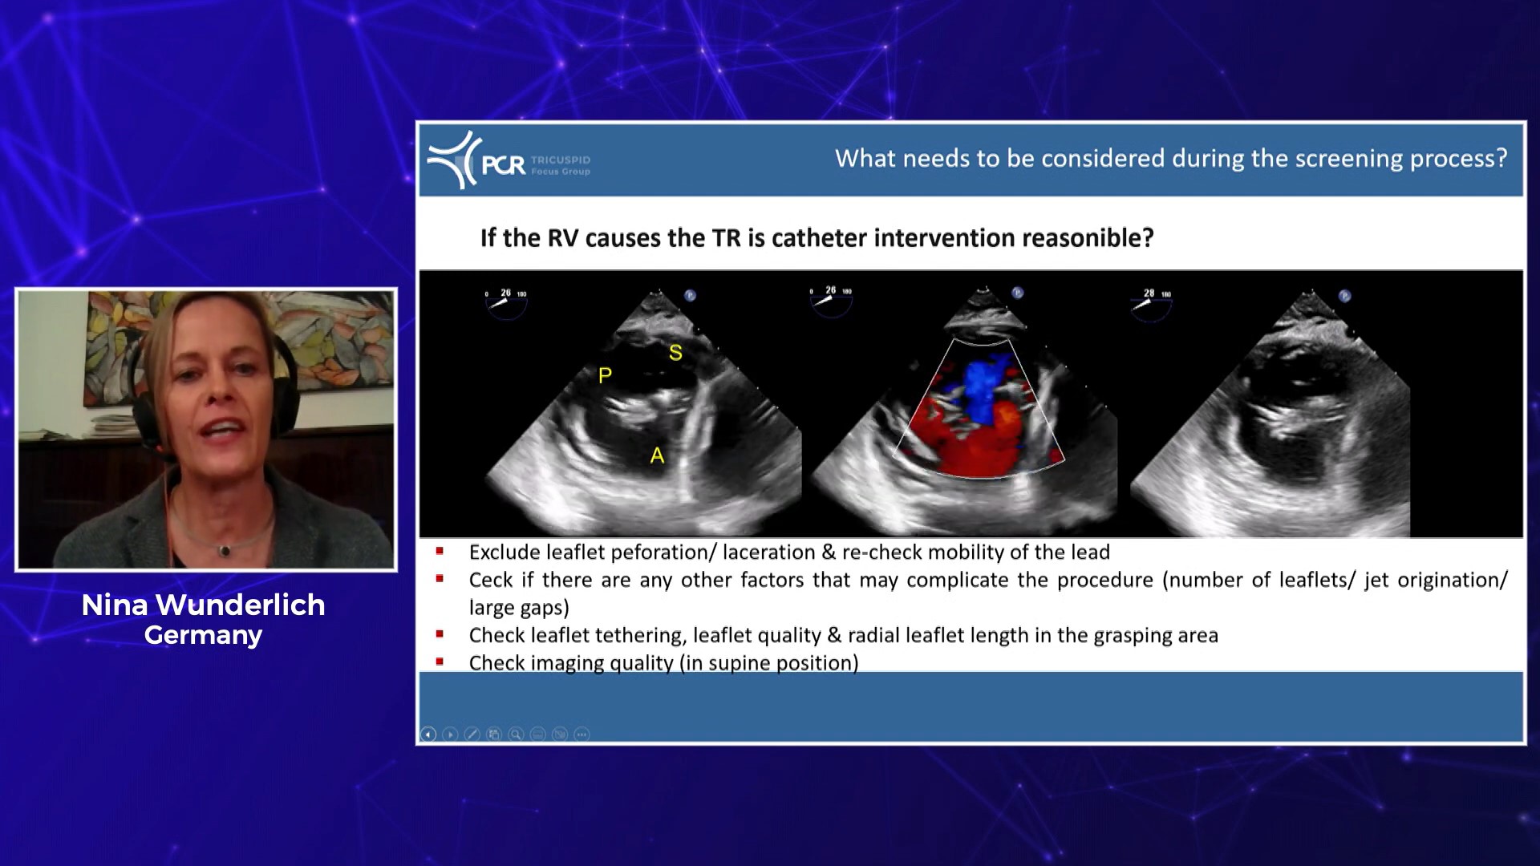This screenshot has height=866, width=1540.
Task: Toggle the camera-off icon in the toolbar
Action: [559, 734]
